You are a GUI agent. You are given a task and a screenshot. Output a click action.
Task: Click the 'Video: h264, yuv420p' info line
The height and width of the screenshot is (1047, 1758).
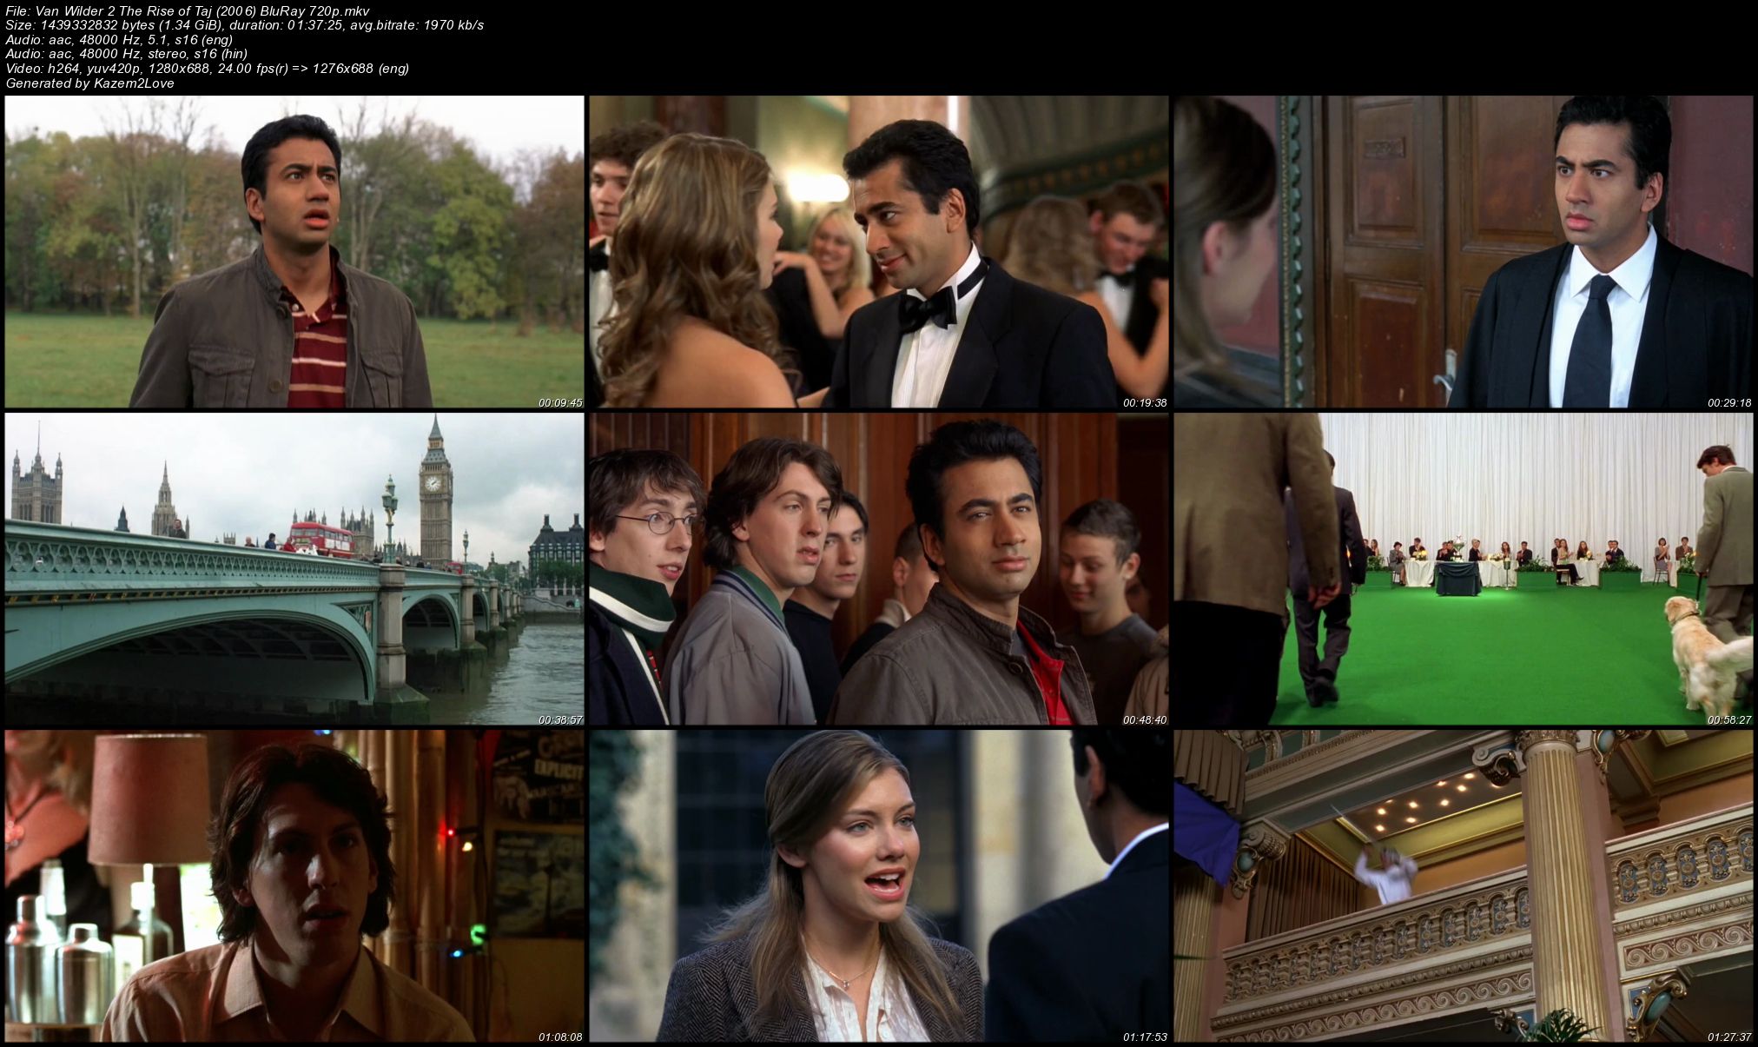point(208,69)
